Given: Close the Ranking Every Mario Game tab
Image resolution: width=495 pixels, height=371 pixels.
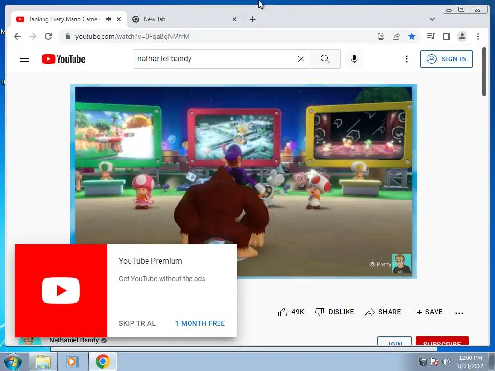Looking at the screenshot, I should [119, 19].
